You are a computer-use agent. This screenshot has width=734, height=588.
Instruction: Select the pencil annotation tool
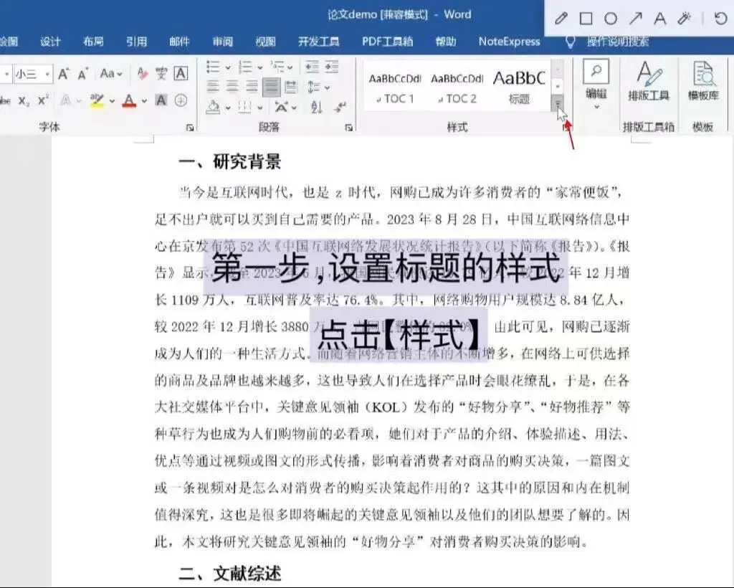[x=561, y=19]
